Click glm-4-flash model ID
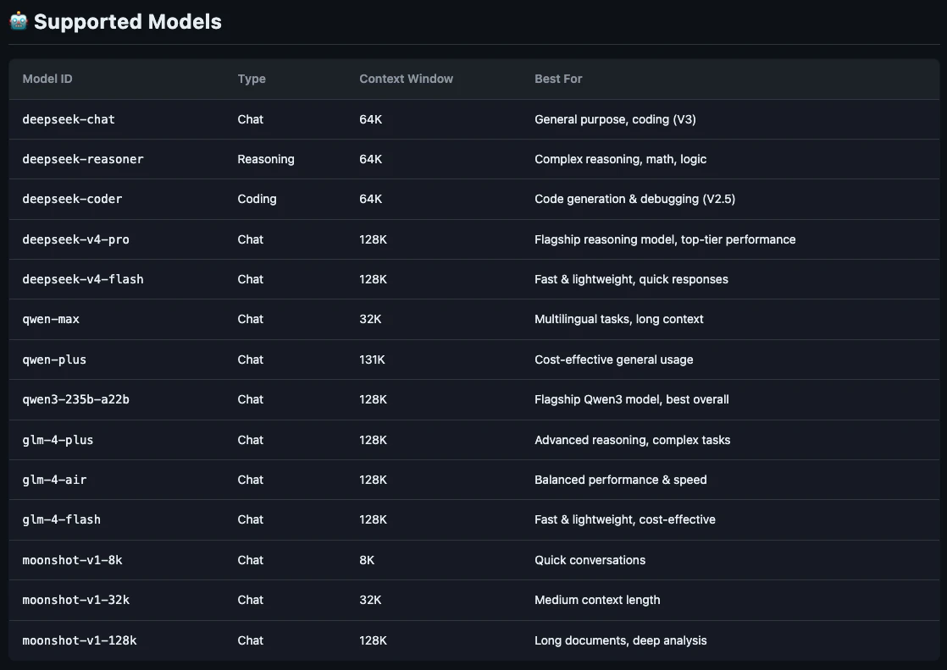Image resolution: width=947 pixels, height=670 pixels. [x=62, y=519]
